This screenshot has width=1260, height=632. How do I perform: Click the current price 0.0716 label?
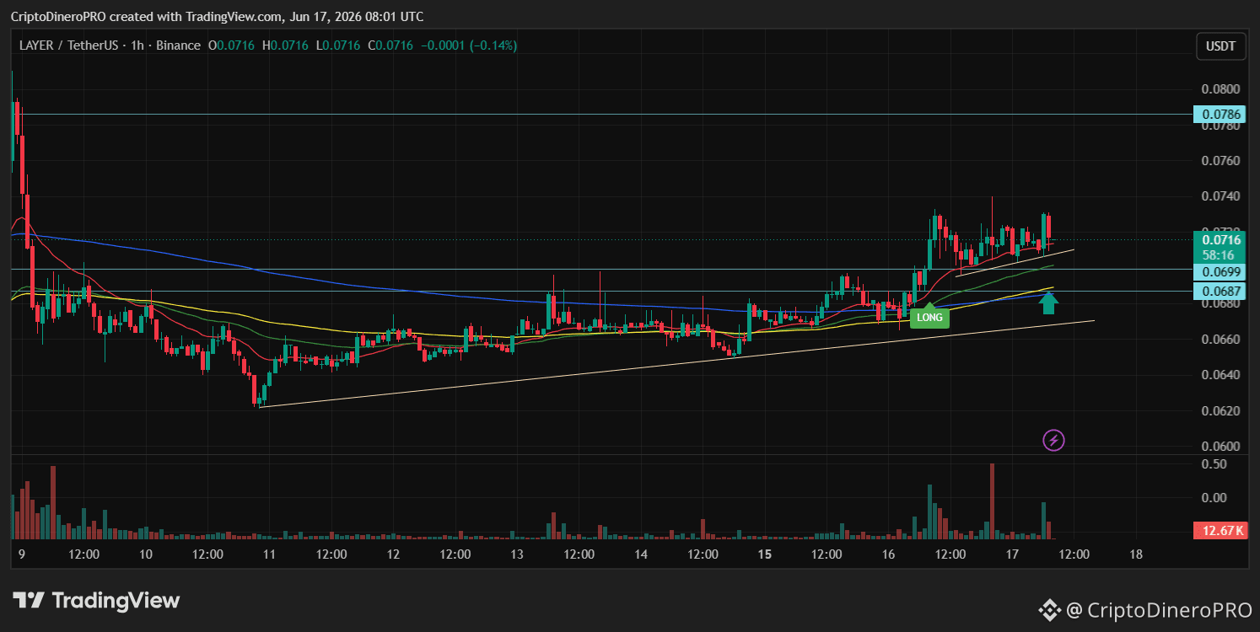point(1220,239)
